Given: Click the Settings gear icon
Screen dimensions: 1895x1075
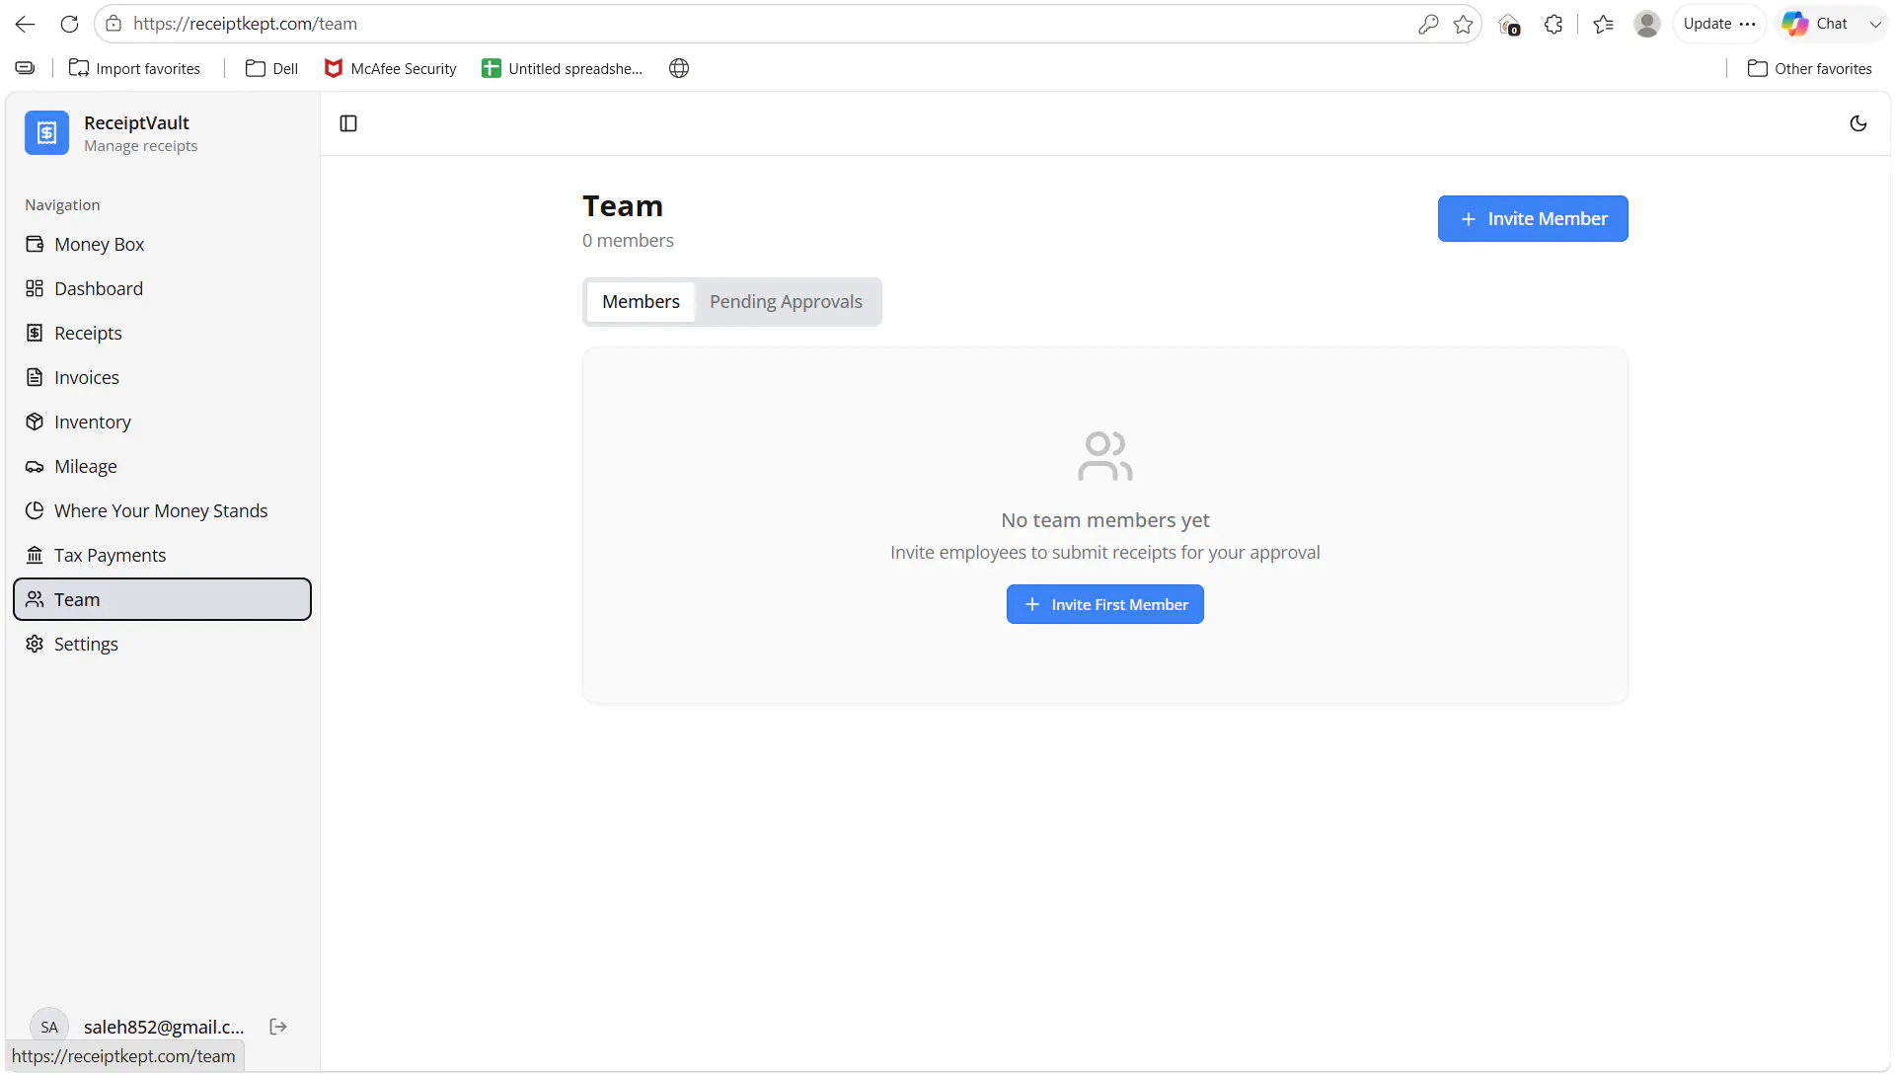Looking at the screenshot, I should coord(35,644).
